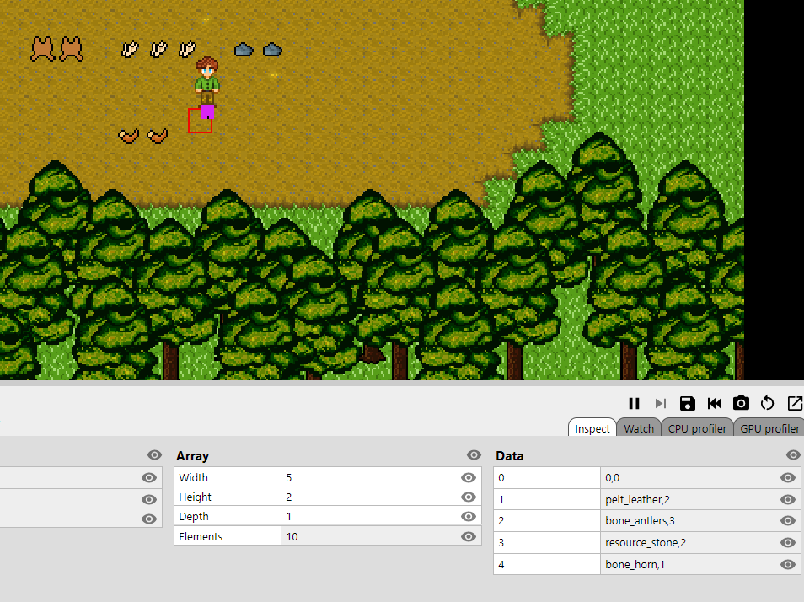Toggle watch eye for bone_antlers row
This screenshot has height=602, width=804.
click(x=788, y=520)
